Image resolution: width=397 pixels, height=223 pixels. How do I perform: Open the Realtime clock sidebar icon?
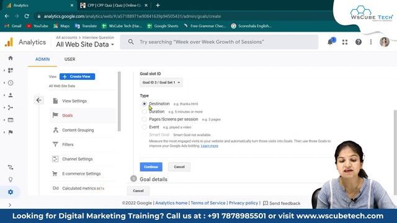[x=11, y=82]
